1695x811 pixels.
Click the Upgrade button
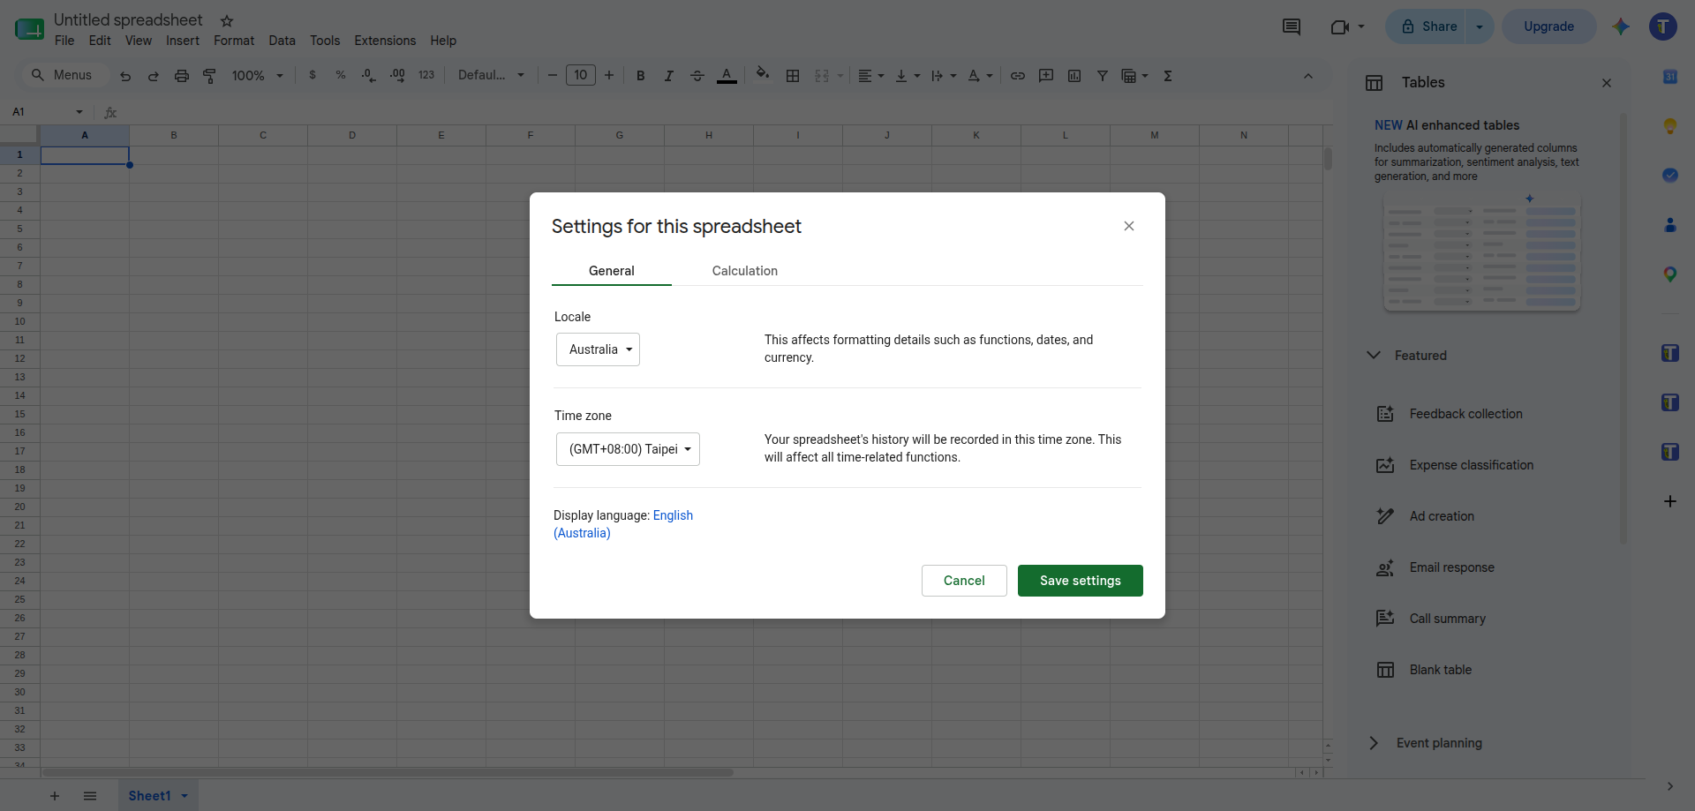coord(1549,26)
